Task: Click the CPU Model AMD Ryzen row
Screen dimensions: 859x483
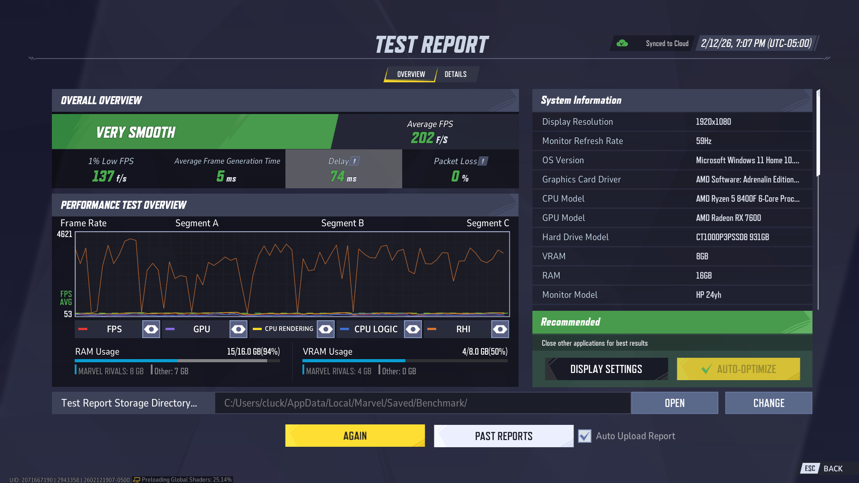Action: click(672, 199)
